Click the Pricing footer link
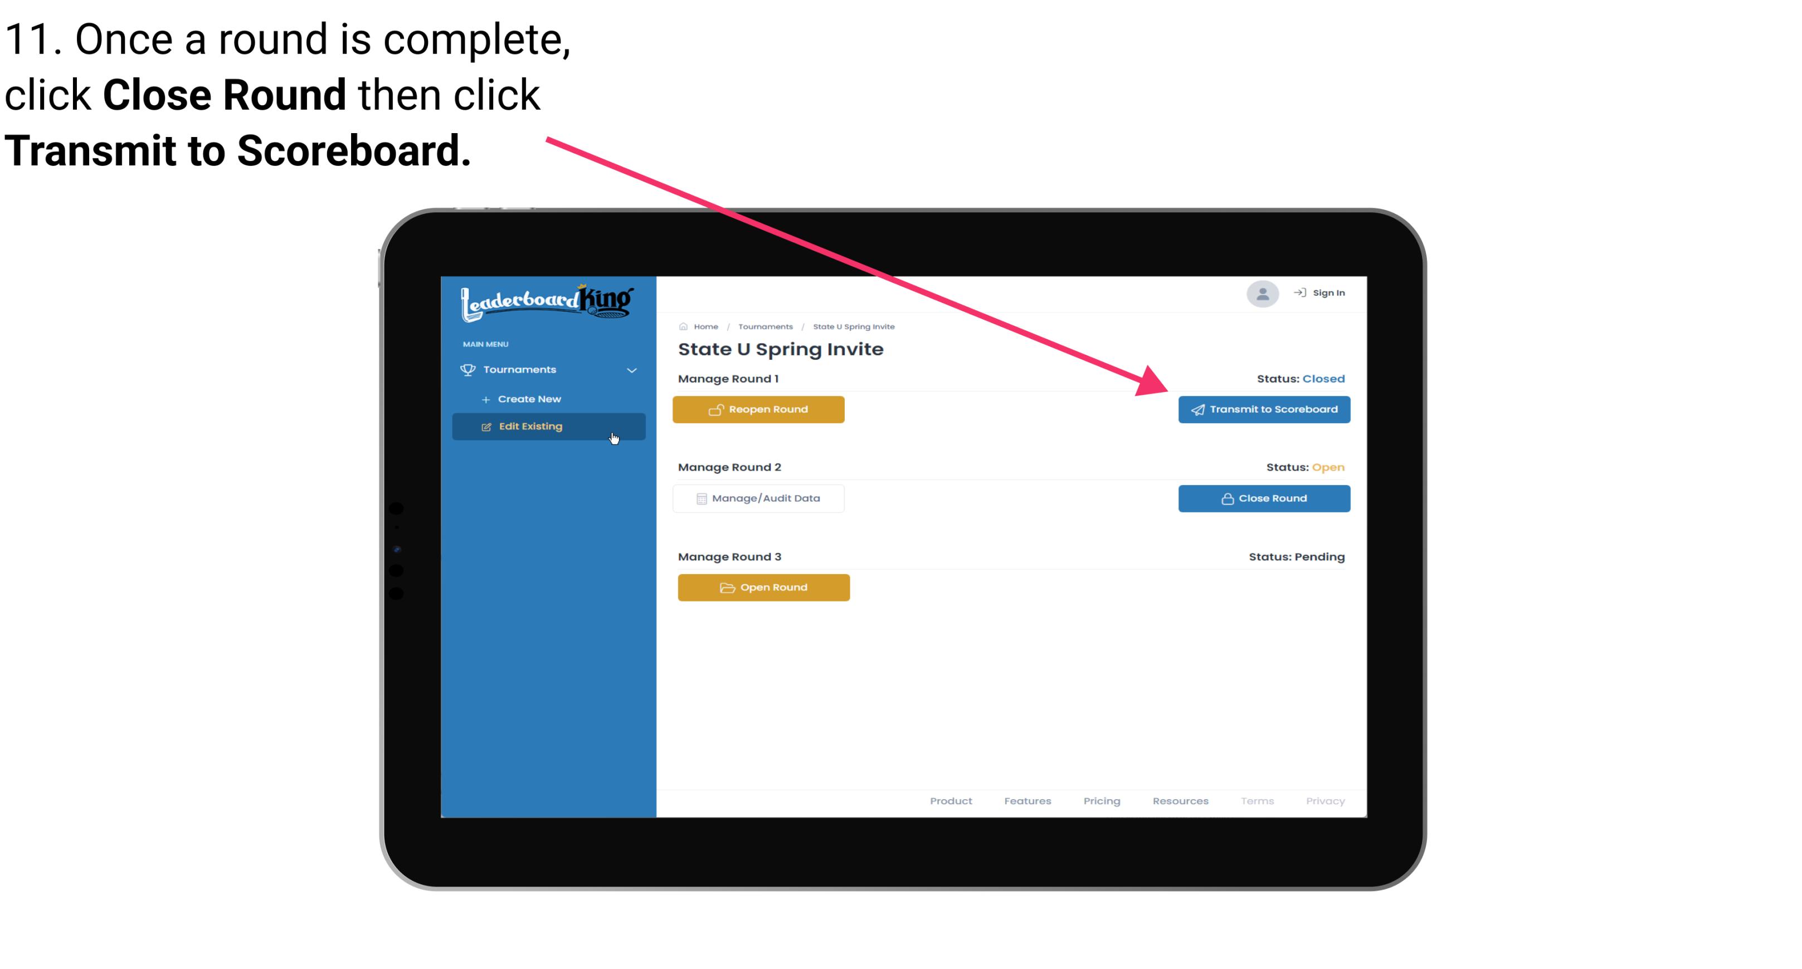Screen dimensions: 1802x969 [1100, 801]
